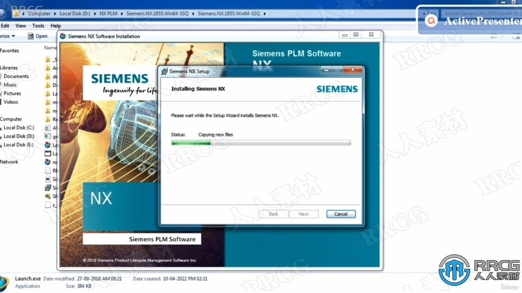Viewport: 522px width, 293px height.
Task: Minimize the Siemens NX Software Installation window
Action: [x=345, y=35]
